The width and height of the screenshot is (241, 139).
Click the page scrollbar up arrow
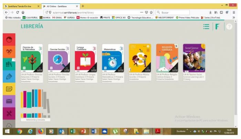[x=235, y=22]
